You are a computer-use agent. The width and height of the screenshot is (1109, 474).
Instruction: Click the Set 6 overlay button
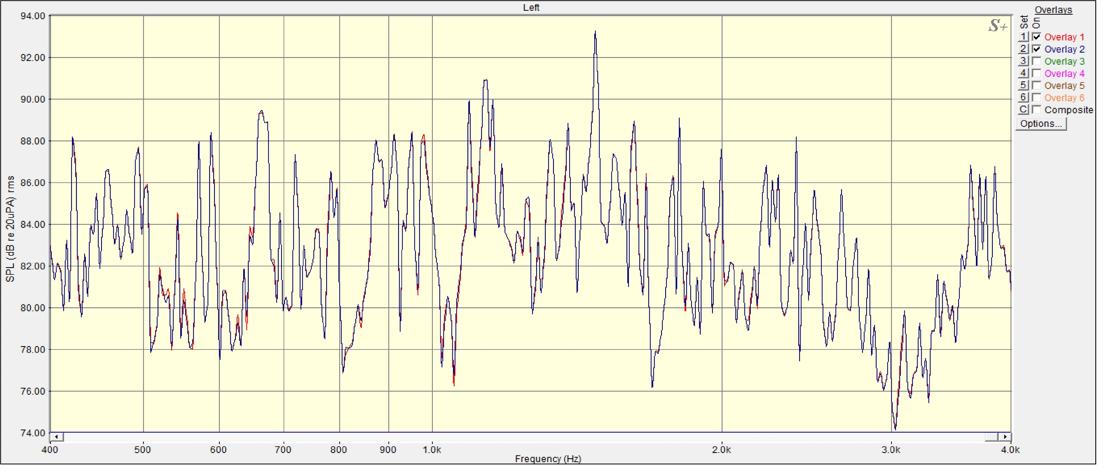point(1023,97)
